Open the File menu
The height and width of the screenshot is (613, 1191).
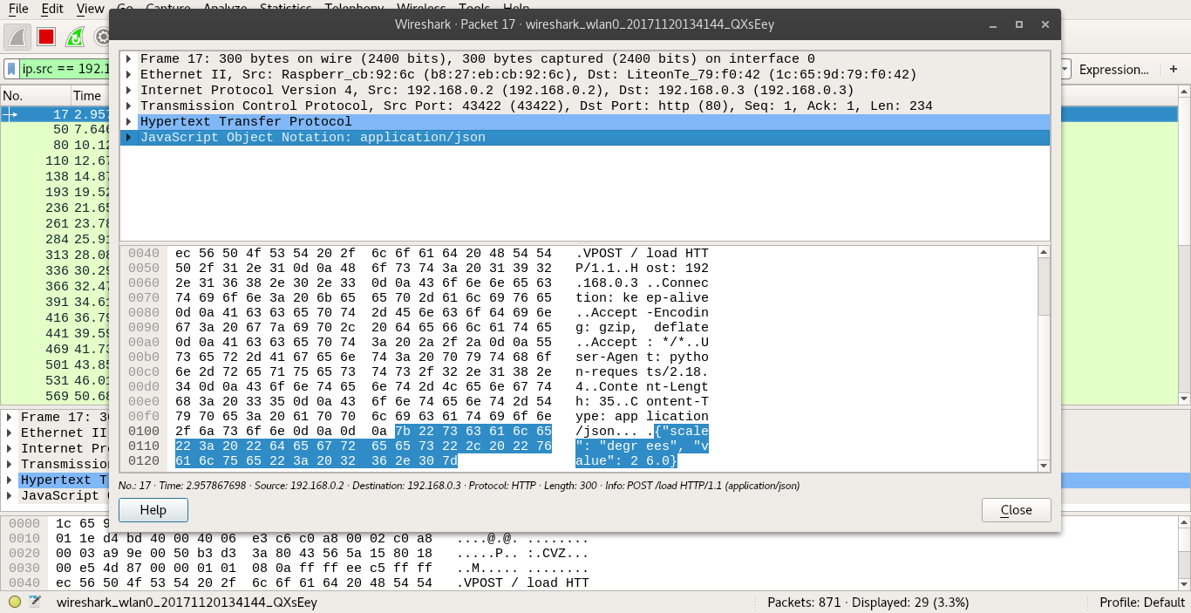(18, 9)
